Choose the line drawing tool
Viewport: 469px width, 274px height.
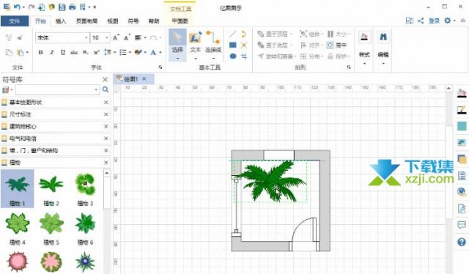[233, 34]
